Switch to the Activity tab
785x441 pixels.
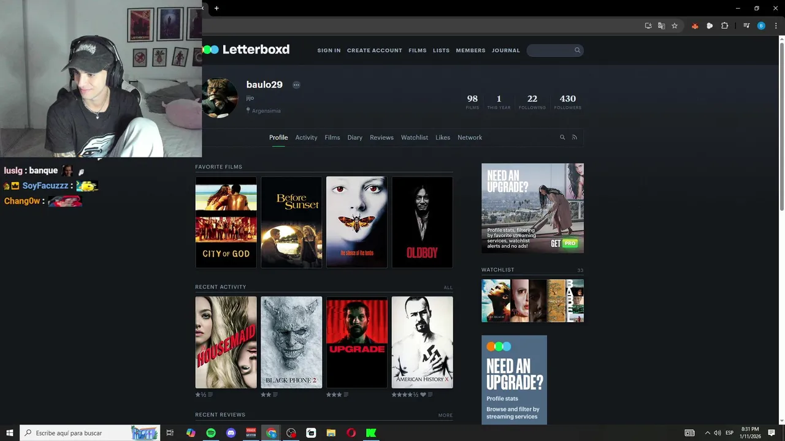[x=306, y=137]
